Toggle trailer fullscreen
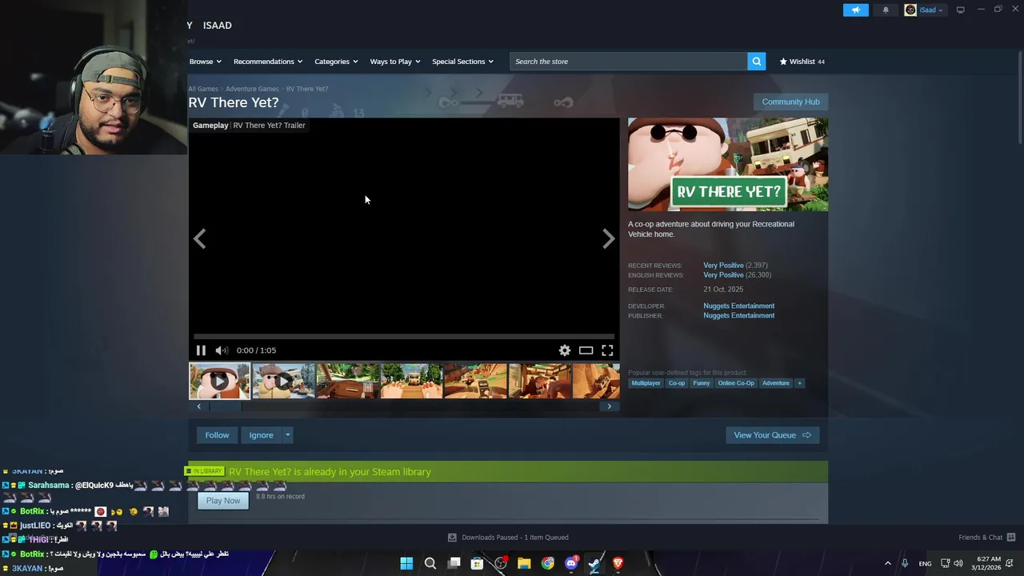1024x576 pixels. click(607, 350)
